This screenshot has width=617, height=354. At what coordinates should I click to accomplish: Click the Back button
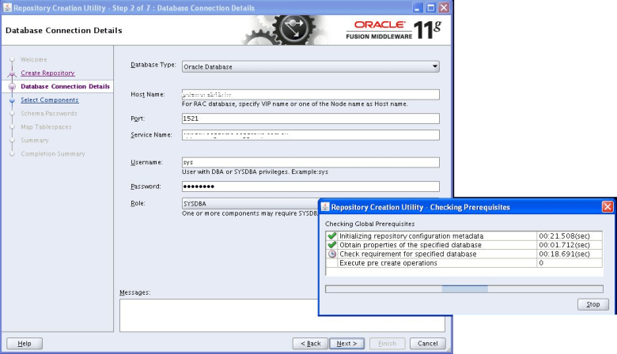310,343
